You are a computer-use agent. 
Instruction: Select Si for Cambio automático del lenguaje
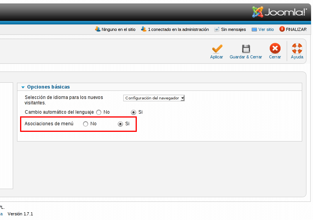133,112
